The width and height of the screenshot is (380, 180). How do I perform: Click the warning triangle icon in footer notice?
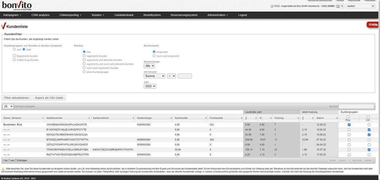pyautogui.click(x=3, y=169)
